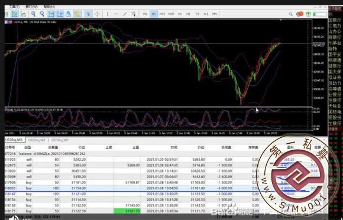Switch chart to line chart mode
343x220 pixels.
point(23,14)
